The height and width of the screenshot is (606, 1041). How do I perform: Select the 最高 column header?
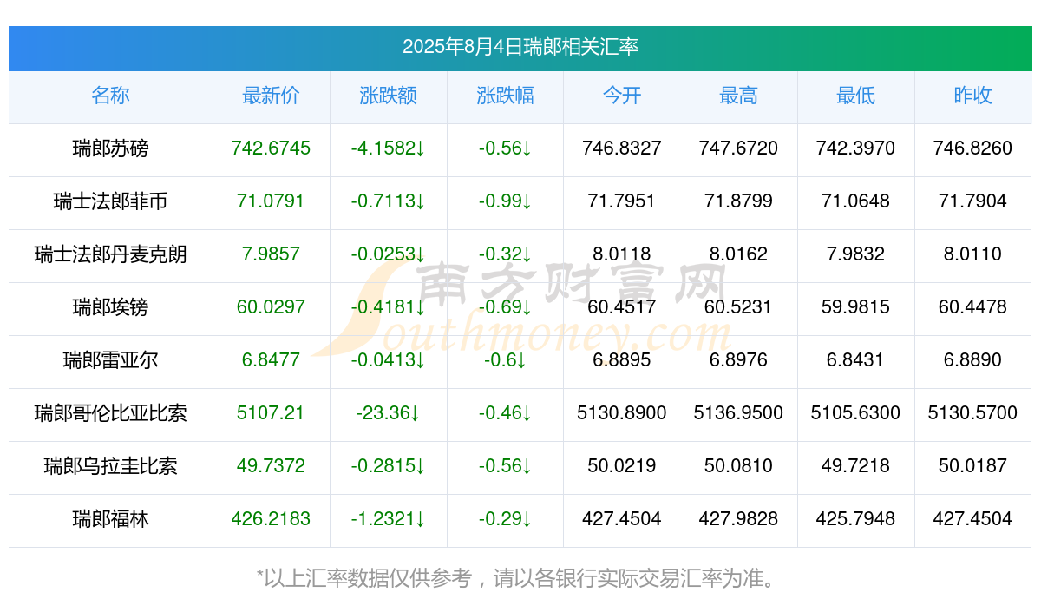click(738, 96)
